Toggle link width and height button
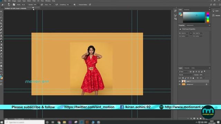This screenshot has width=221, height=124. tap(191, 33)
